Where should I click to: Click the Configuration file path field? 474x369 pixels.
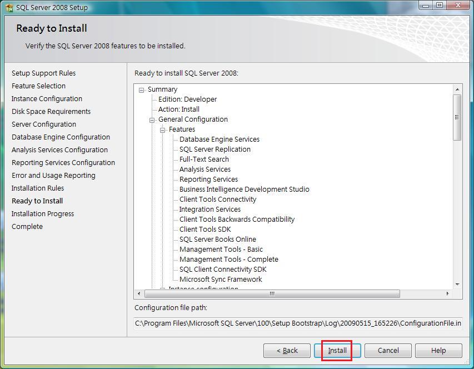click(298, 323)
